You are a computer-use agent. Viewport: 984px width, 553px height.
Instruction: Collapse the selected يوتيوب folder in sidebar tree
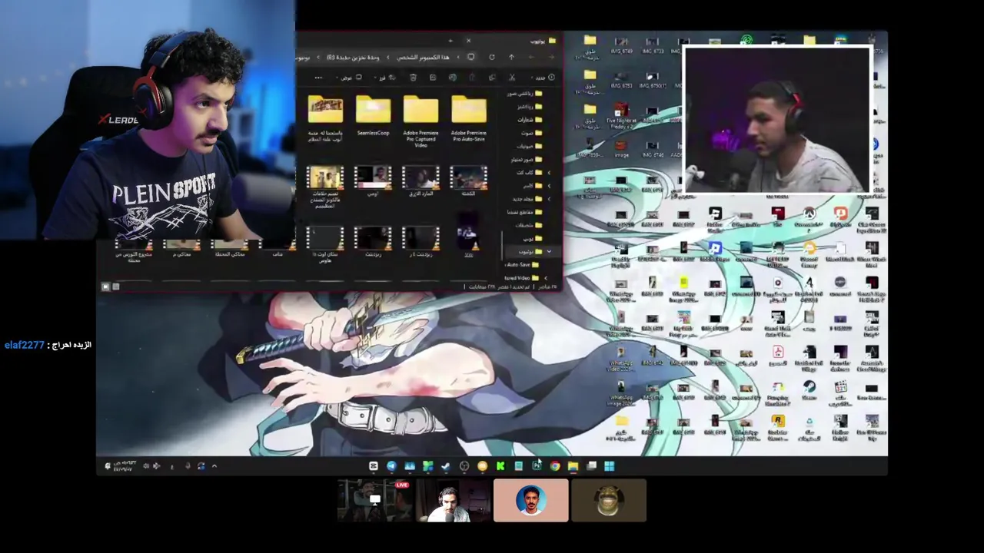549,251
